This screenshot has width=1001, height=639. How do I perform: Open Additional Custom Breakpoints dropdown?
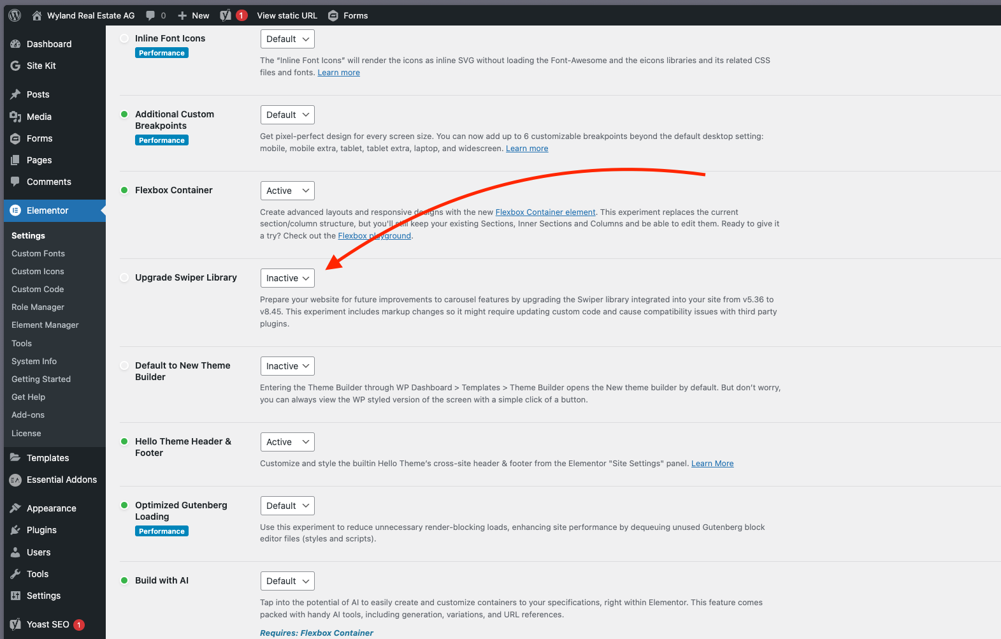click(287, 115)
